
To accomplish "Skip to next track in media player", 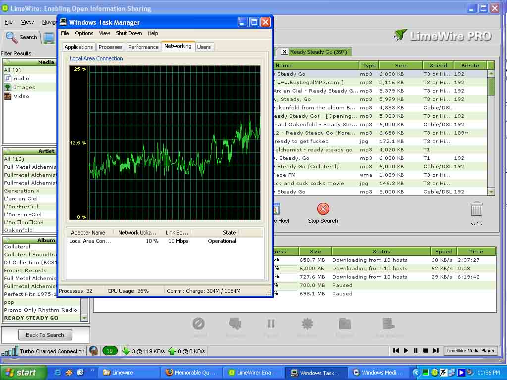I will [436, 351].
